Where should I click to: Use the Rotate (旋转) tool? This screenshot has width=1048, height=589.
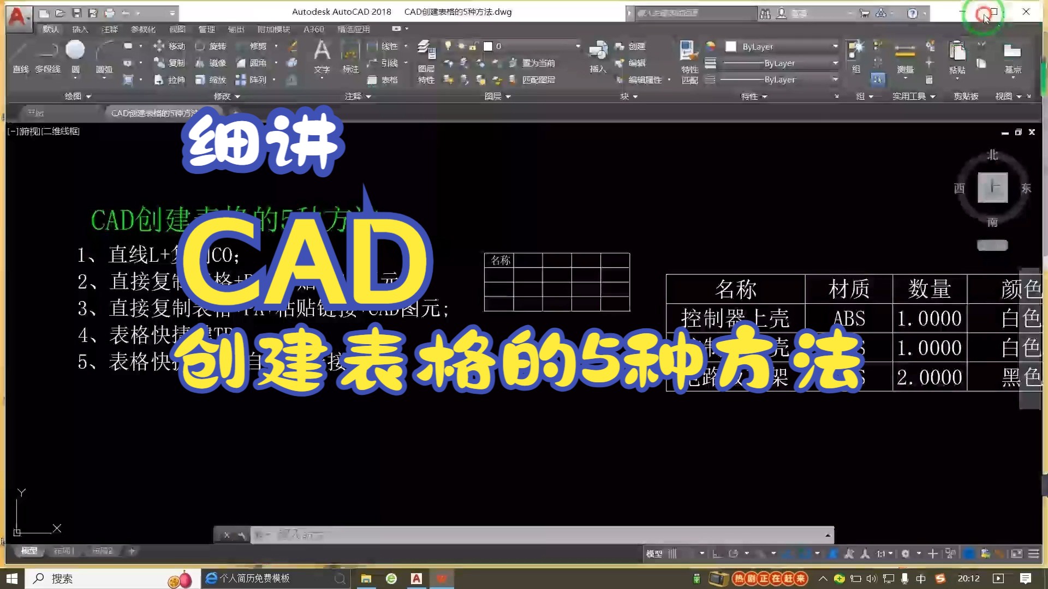pyautogui.click(x=211, y=46)
